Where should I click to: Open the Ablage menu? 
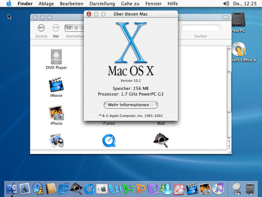[x=46, y=4]
